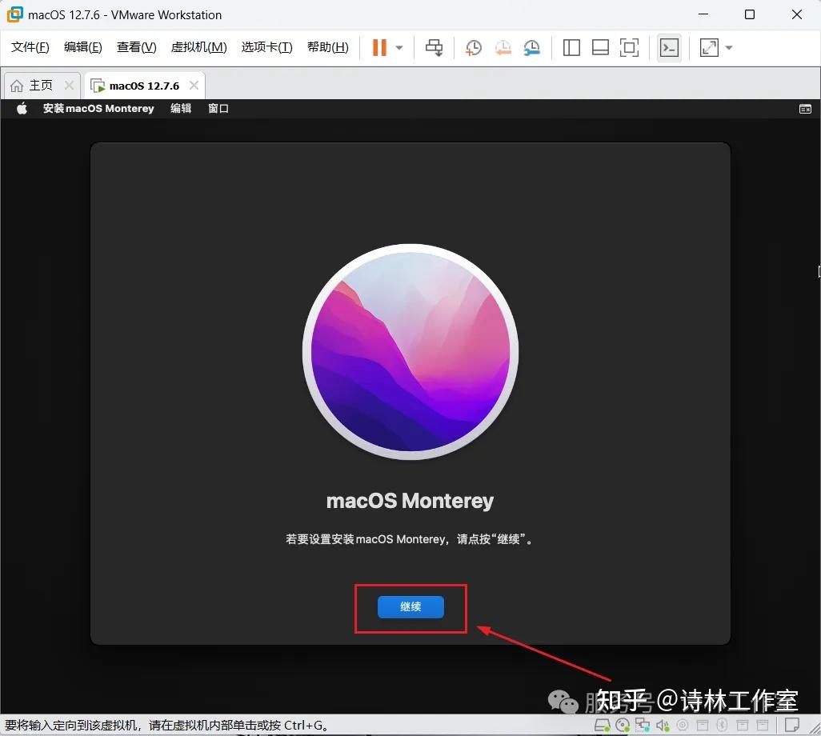Open the snapshot manager
The height and width of the screenshot is (736, 821).
point(531,48)
